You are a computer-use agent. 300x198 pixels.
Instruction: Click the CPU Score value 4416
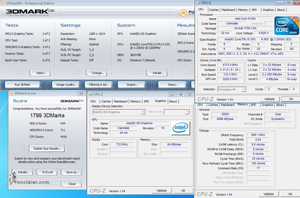[x=64, y=137]
